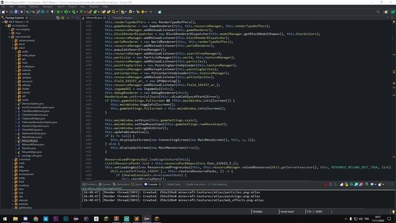The width and height of the screenshot is (396, 223).
Task: Click the Java perspective icon
Action: pos(393,12)
